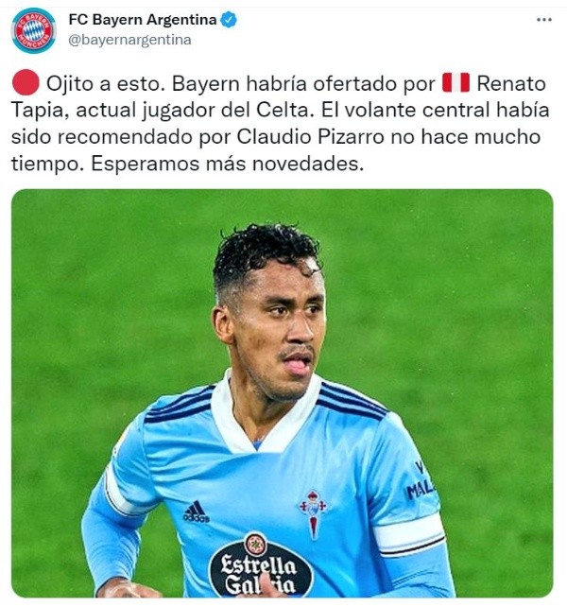Viewport: 567px width, 607px height.
Task: Click the white captain armband on sleeve
Action: [x=410, y=535]
